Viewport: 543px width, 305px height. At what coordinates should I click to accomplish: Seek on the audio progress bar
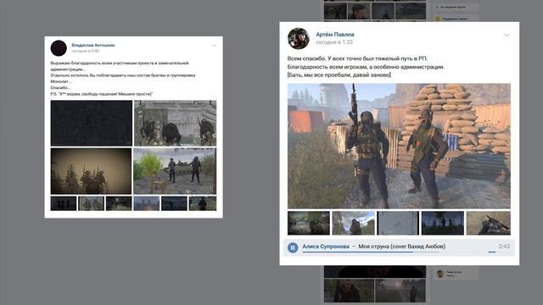(371, 252)
